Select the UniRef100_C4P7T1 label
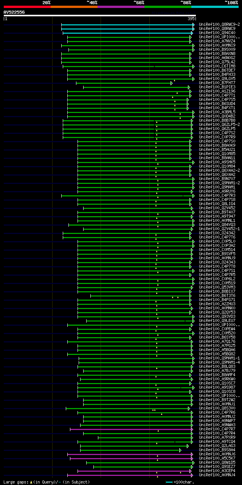 point(217,95)
